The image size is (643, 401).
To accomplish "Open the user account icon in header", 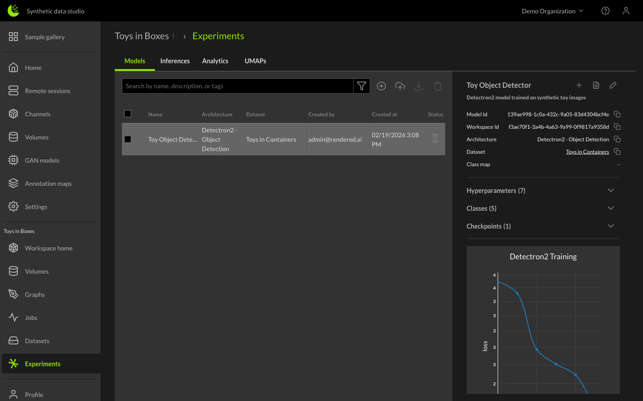I will (626, 11).
